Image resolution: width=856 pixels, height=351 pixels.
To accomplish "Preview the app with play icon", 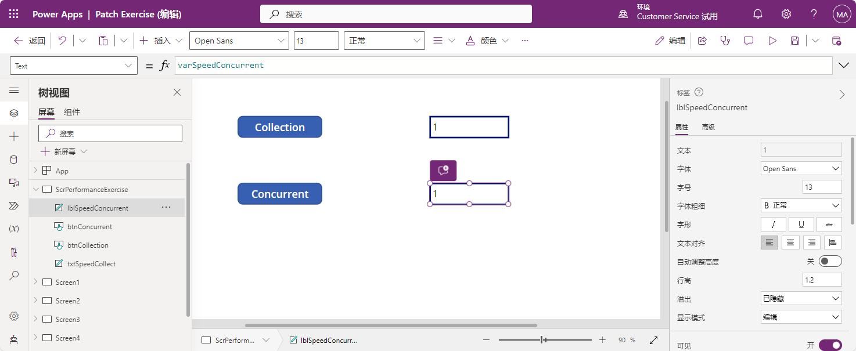I will click(772, 41).
